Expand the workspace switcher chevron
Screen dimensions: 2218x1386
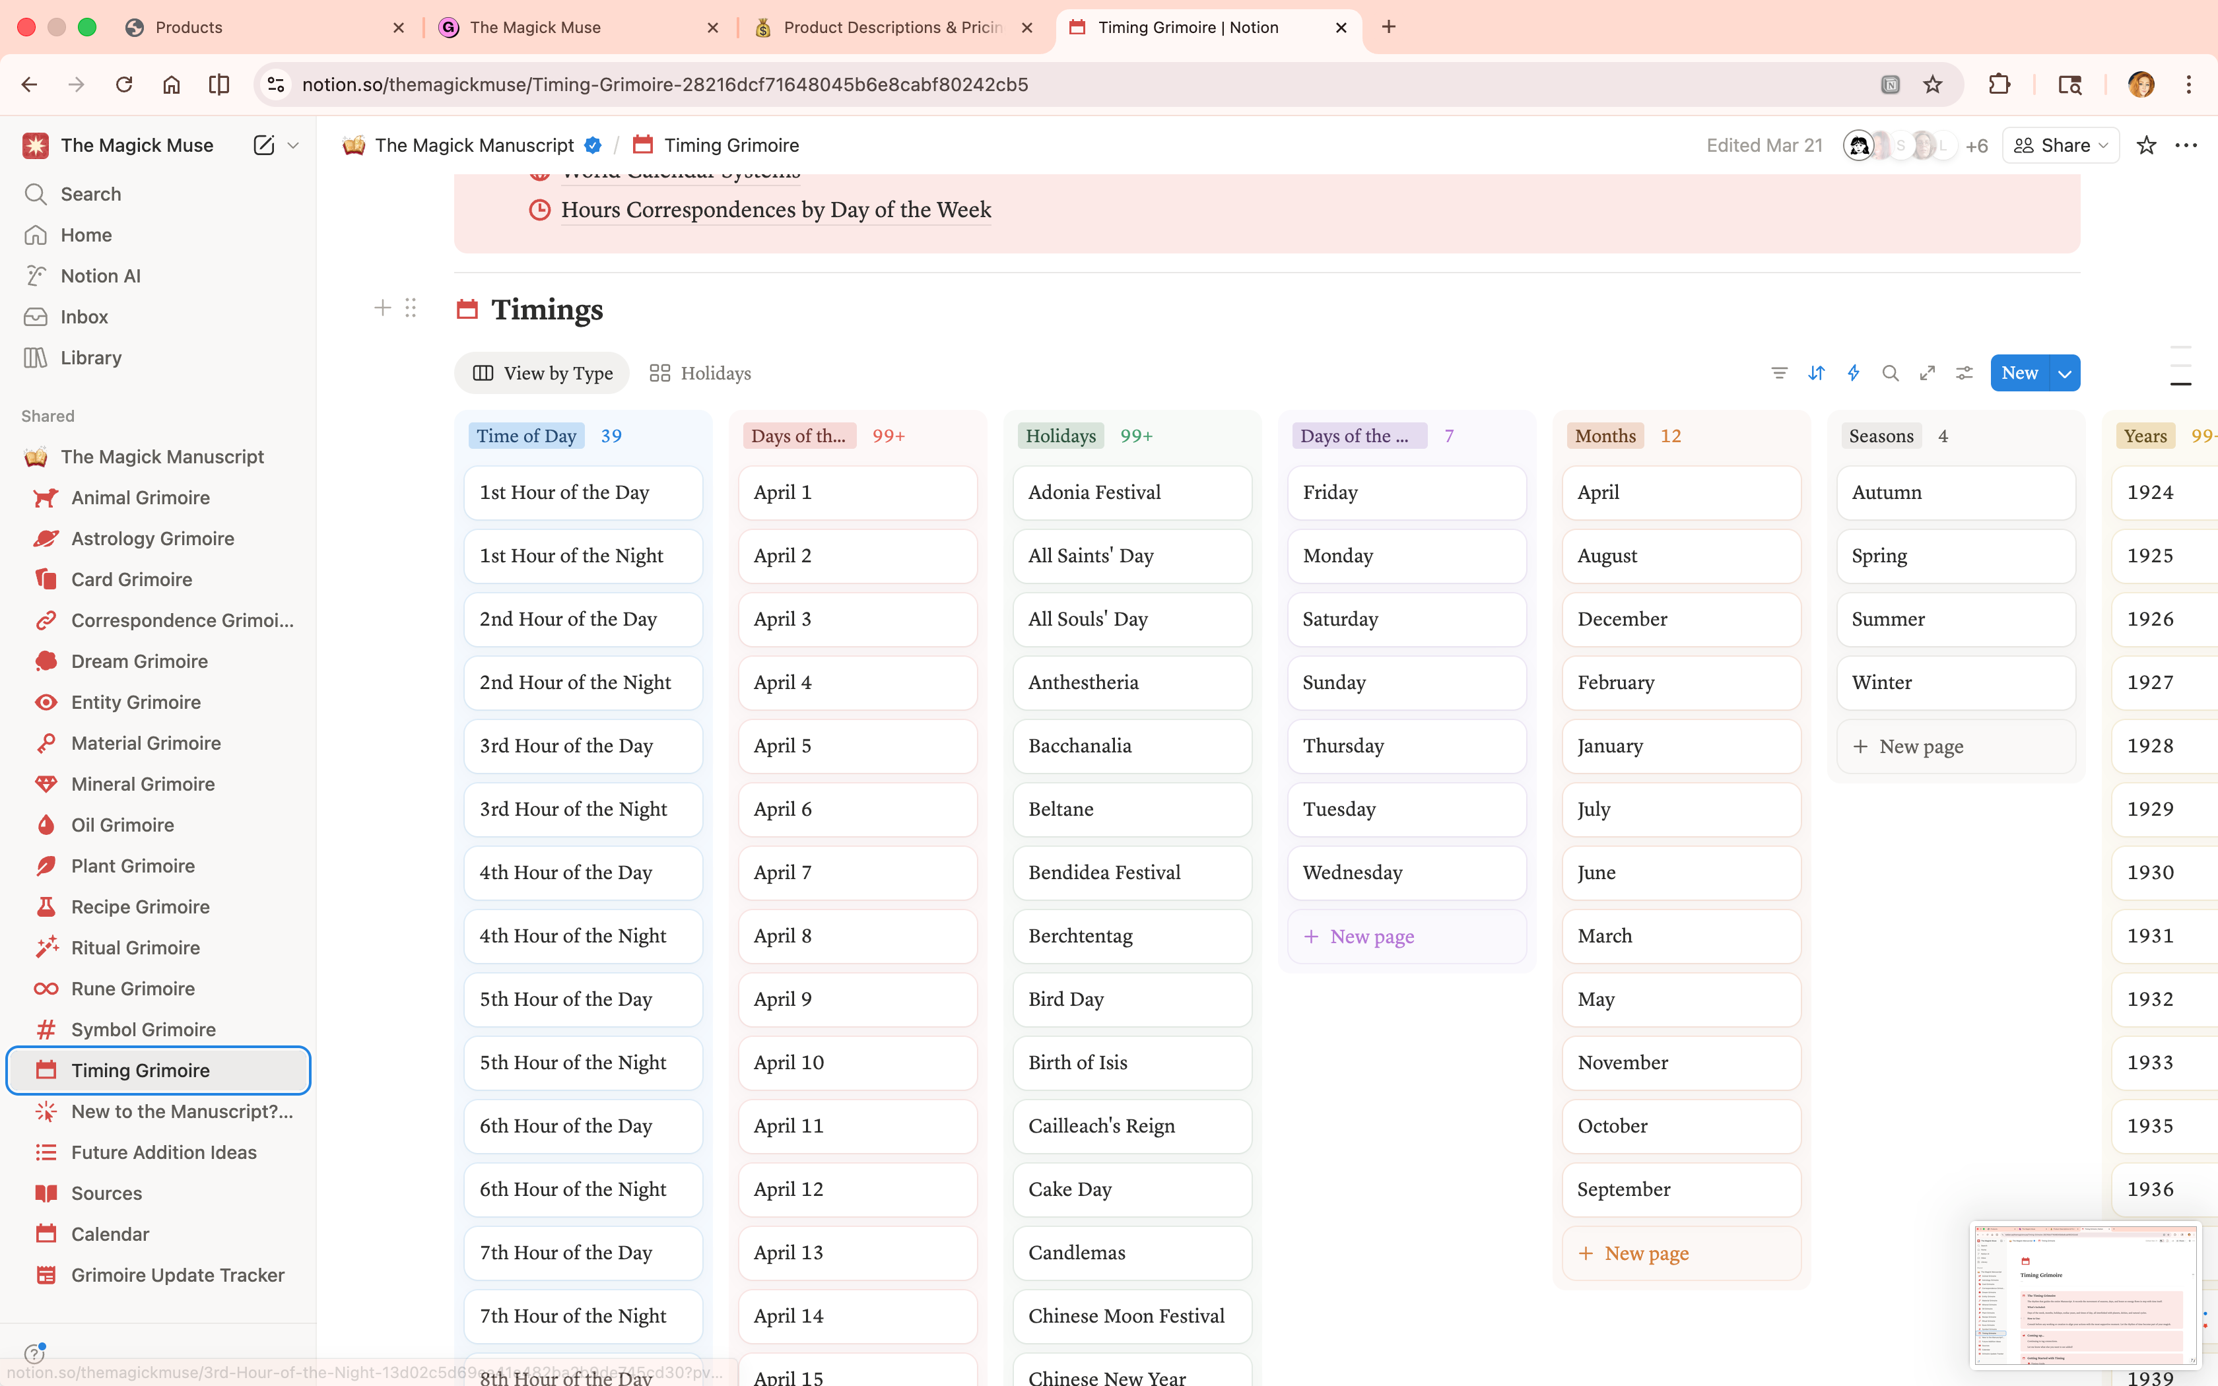(x=293, y=145)
